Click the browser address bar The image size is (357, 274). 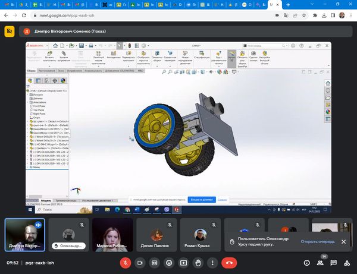149,16
